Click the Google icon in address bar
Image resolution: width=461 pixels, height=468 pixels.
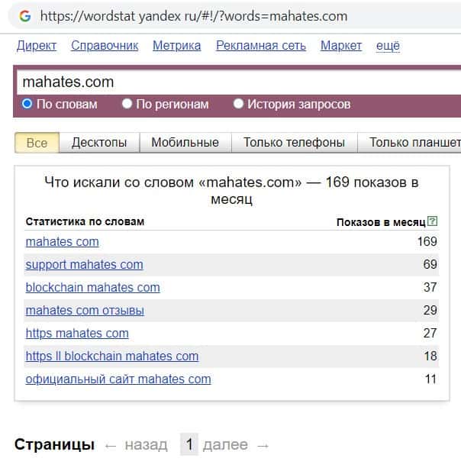point(25,16)
